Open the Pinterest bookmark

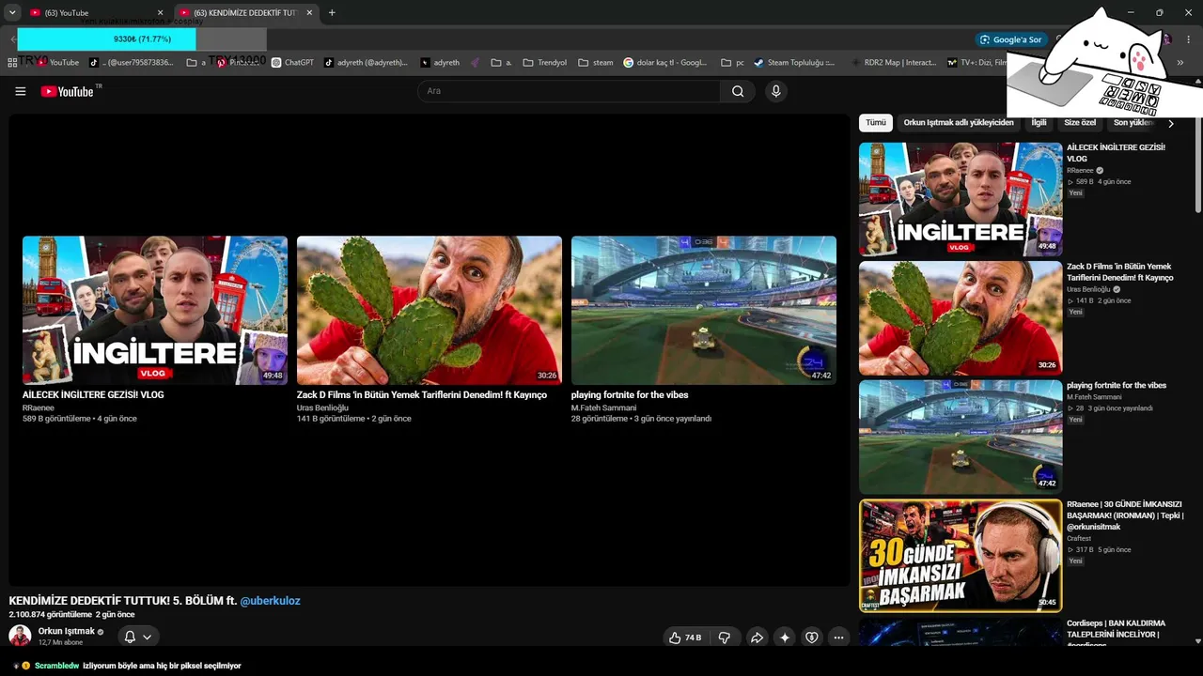[238, 63]
